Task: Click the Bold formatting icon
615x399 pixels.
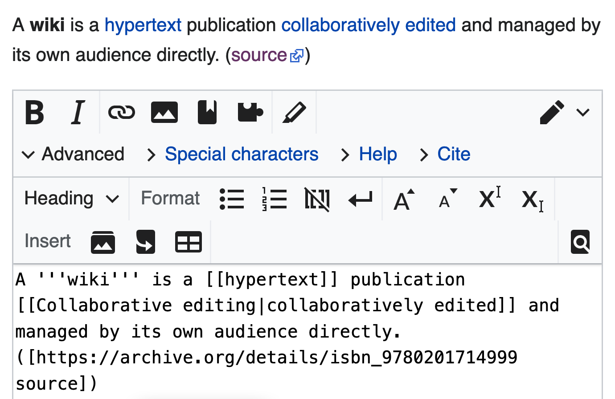Action: pos(35,112)
